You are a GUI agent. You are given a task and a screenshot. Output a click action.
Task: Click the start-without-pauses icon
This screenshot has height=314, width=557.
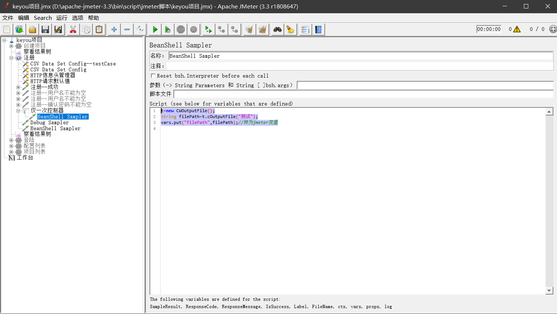click(168, 29)
